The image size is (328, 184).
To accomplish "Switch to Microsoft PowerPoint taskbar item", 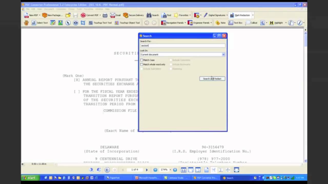I will [x=148, y=178].
